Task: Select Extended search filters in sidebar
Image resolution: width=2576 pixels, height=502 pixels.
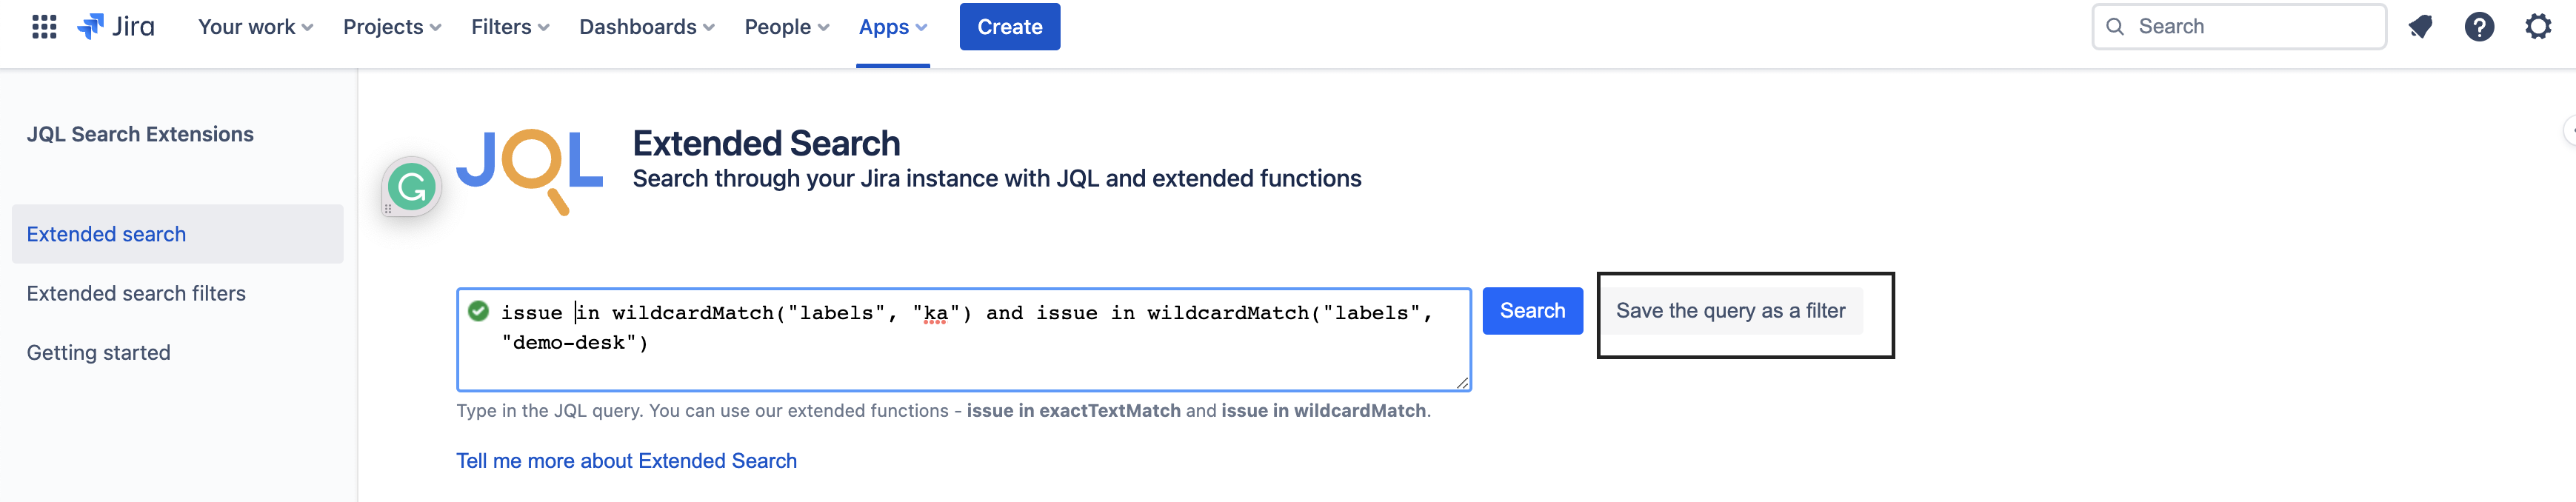Action: [x=136, y=293]
